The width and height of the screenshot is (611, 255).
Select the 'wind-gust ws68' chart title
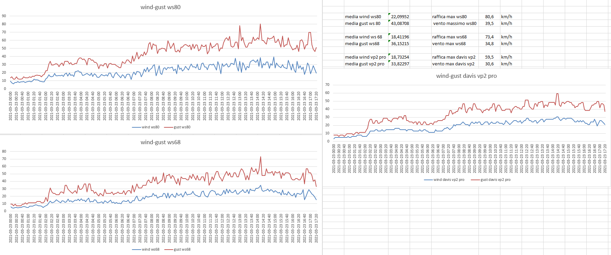pyautogui.click(x=161, y=142)
